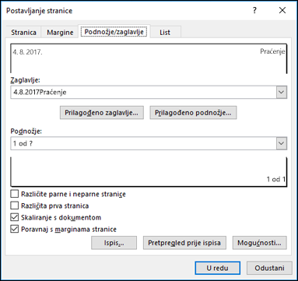Select the List tab
The image size is (298, 281).
coord(165,33)
